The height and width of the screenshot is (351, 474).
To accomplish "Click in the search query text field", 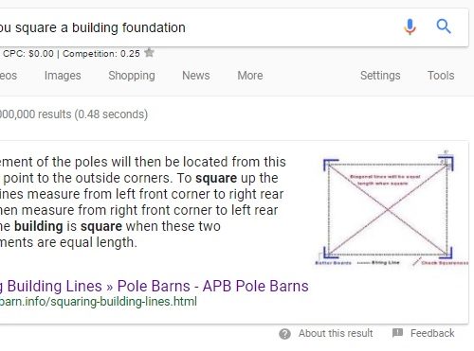I will click(x=196, y=27).
